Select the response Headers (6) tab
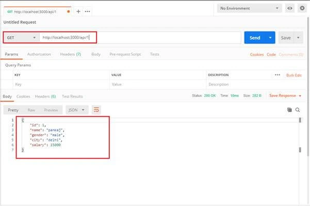Screen dimensions: 310x206 click(x=45, y=97)
